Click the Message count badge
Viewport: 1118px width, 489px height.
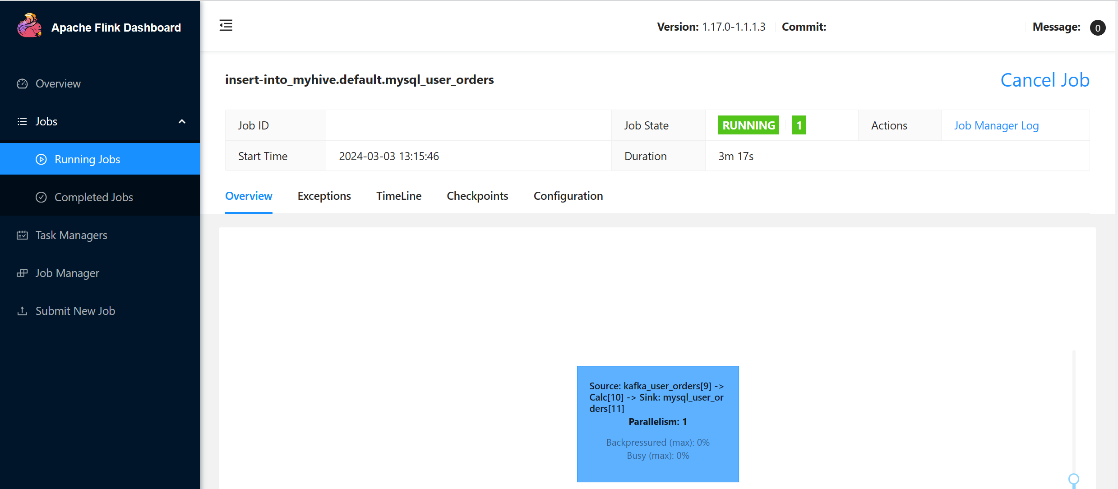(1098, 28)
